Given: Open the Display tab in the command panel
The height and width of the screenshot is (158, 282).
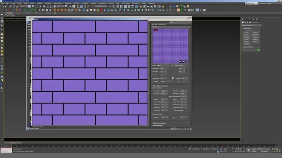Looking at the screenshot, I should [257, 19].
